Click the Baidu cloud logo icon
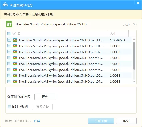Viewport: 142px width, 127px height. [x=5, y=5]
